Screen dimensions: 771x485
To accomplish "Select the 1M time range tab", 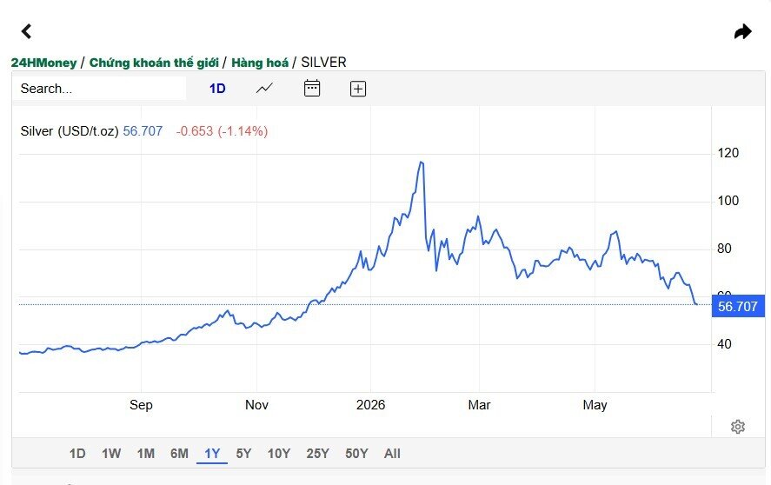I will [x=145, y=453].
